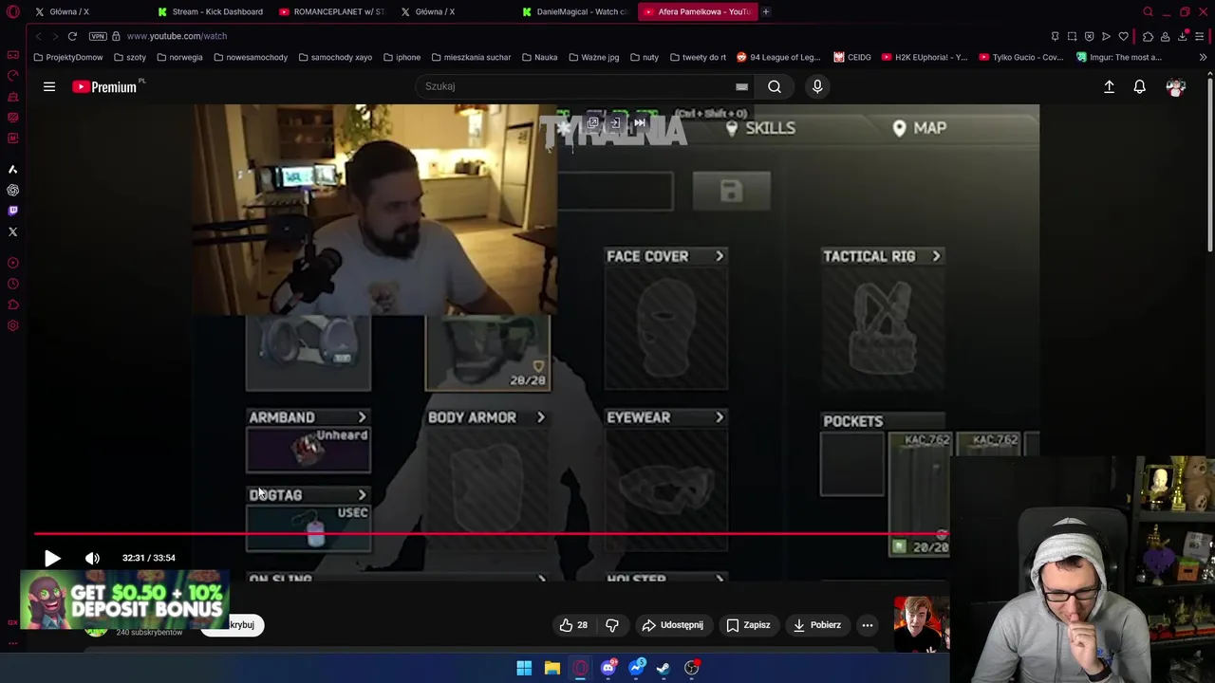
Task: Open browser downloads icon
Action: 1183,36
